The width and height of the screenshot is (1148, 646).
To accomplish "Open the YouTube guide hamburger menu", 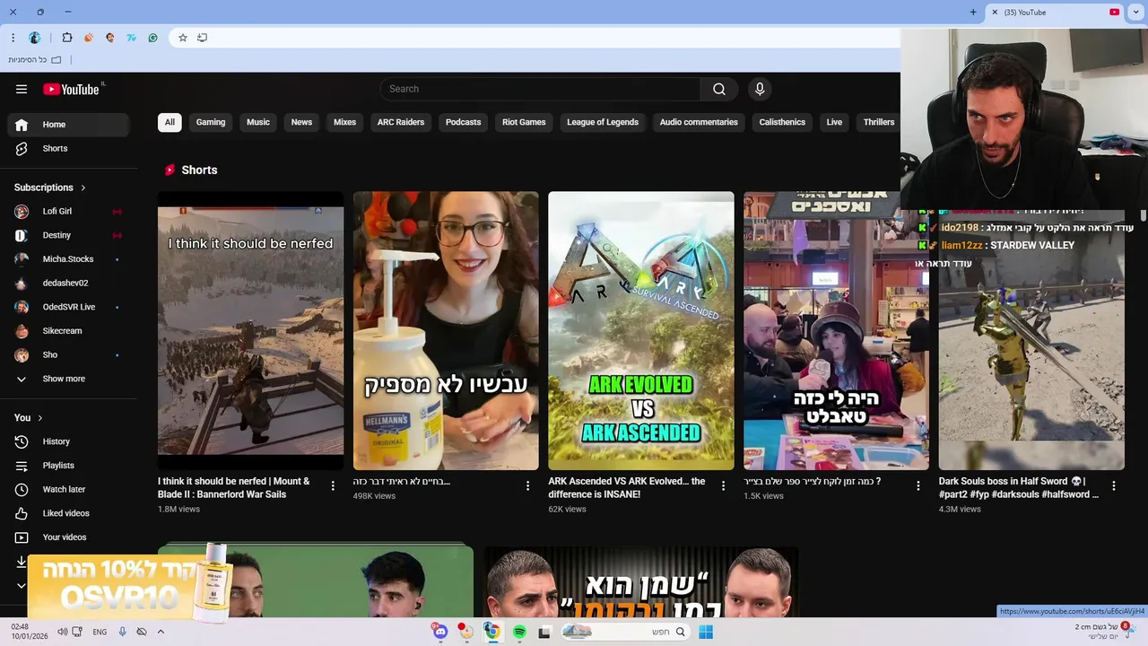I will [x=22, y=89].
